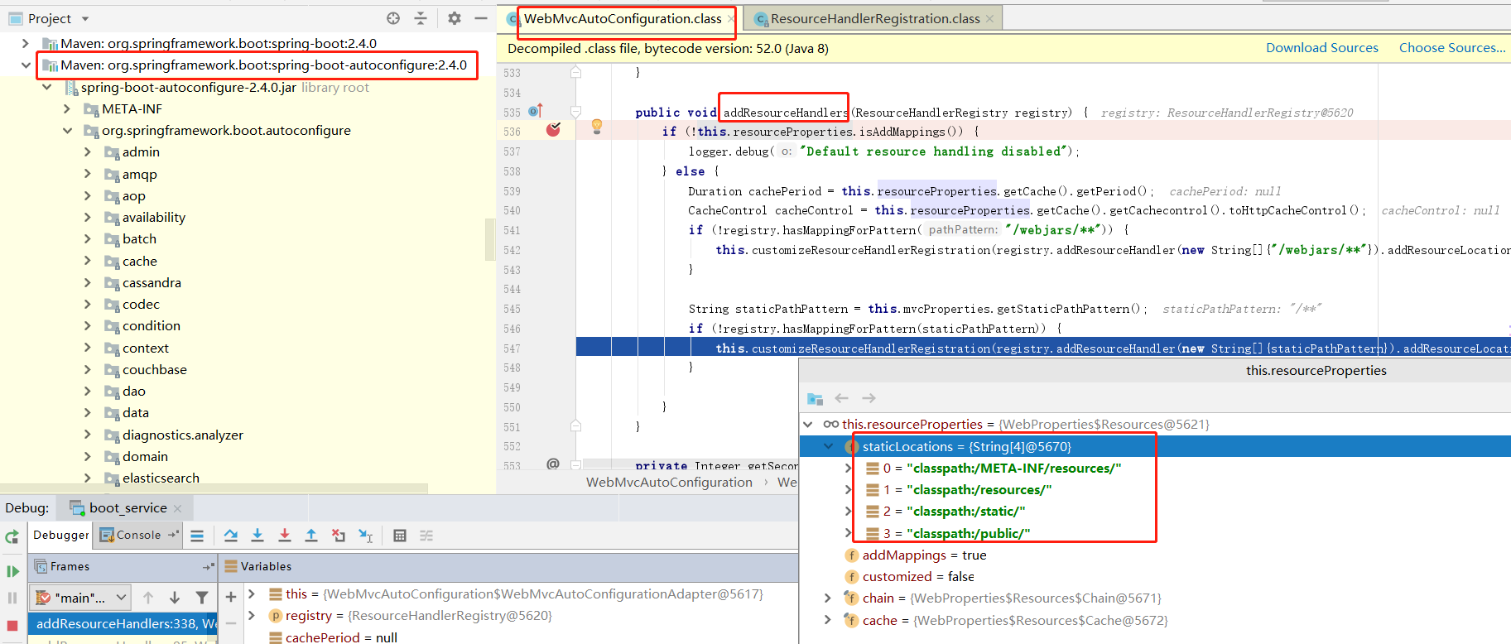Add new watch with plus icon
Image resolution: width=1511 pixels, height=644 pixels.
coord(231,596)
